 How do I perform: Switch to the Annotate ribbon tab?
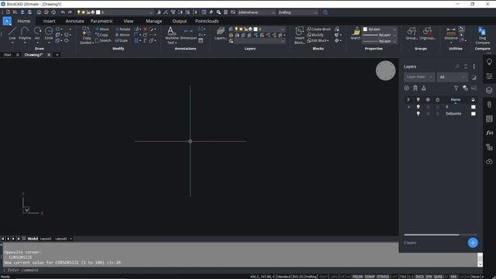pos(74,21)
